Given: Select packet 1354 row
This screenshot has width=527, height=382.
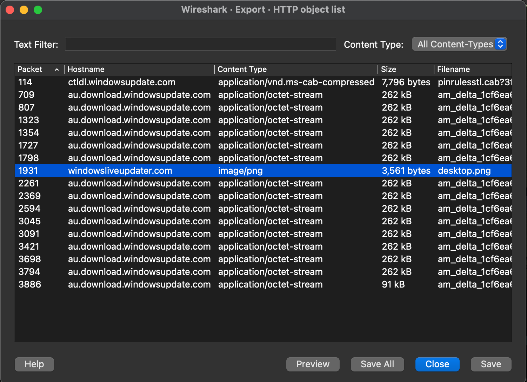Looking at the screenshot, I should 263,133.
